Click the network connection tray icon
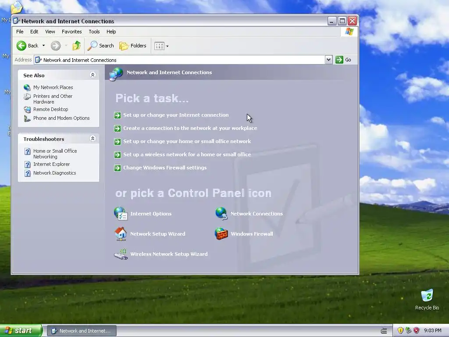 (408, 331)
